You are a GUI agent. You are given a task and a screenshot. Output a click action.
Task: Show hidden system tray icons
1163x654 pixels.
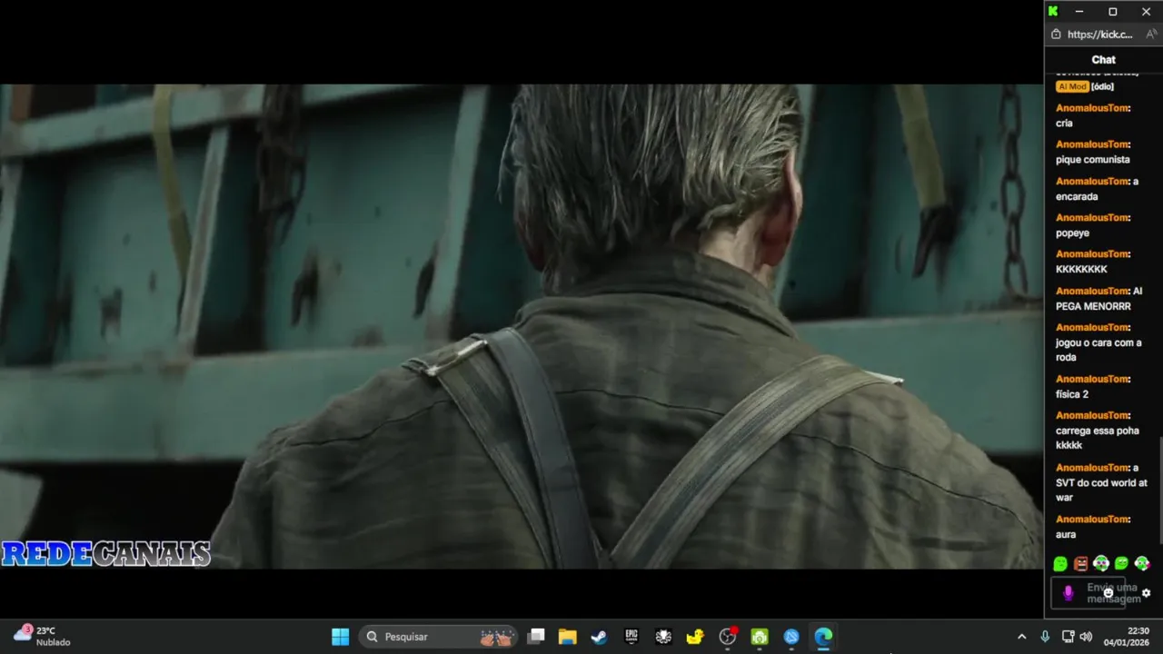[x=1021, y=637]
